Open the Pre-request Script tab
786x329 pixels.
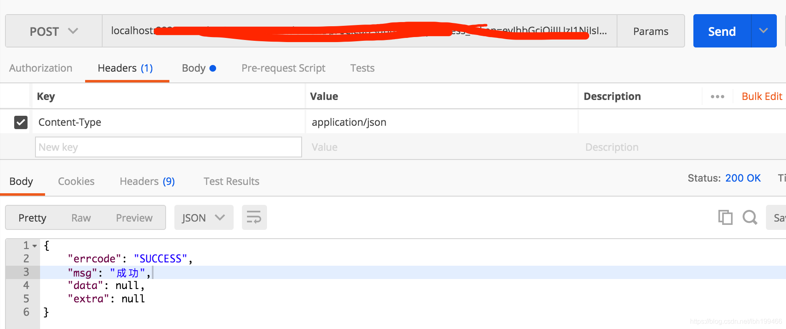coord(283,68)
